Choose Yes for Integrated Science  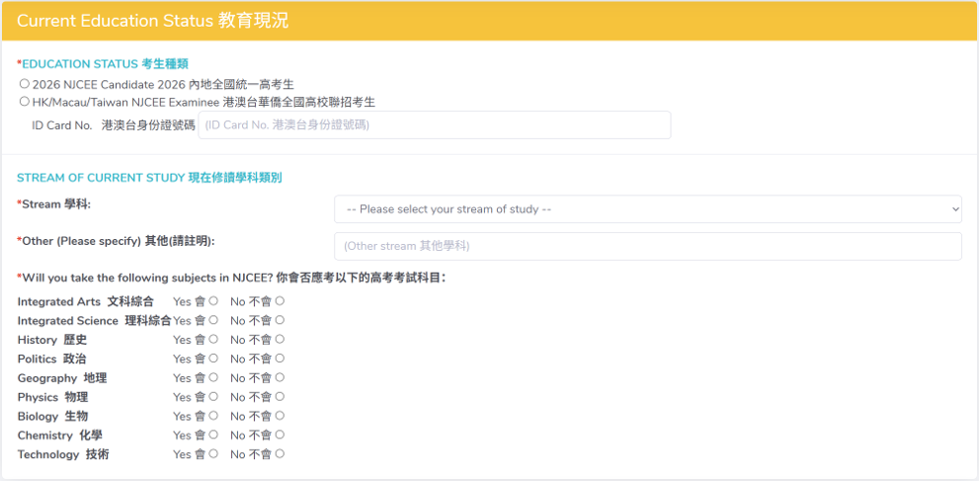pos(213,320)
